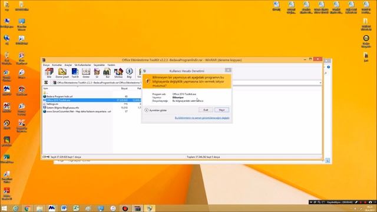The image size is (377, 212).
Task: Click the up-one-level icon beside the path bar
Action: coord(46,82)
